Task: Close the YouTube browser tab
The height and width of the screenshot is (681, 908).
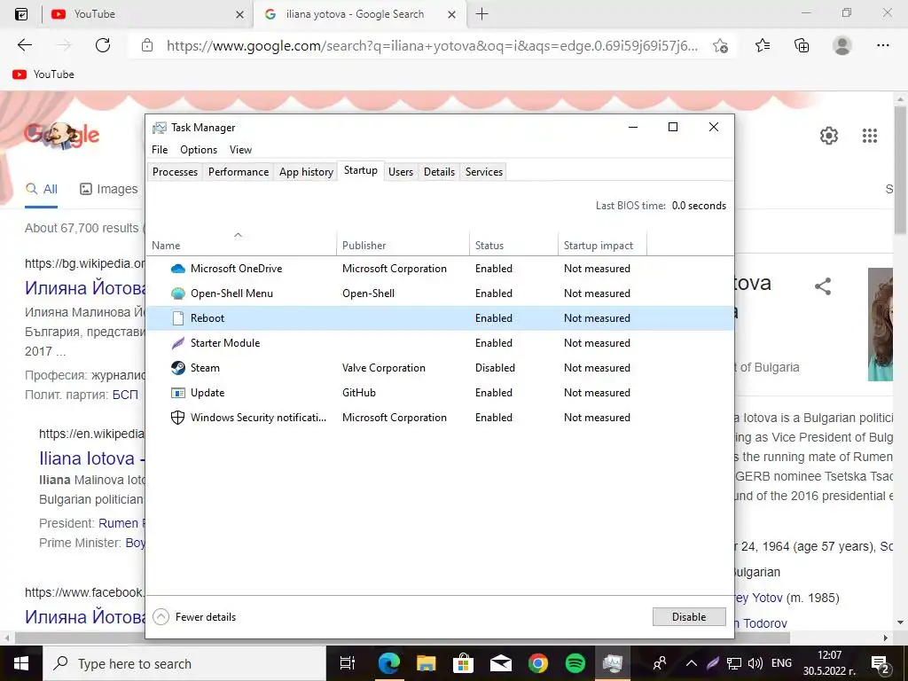Action: coord(239,14)
